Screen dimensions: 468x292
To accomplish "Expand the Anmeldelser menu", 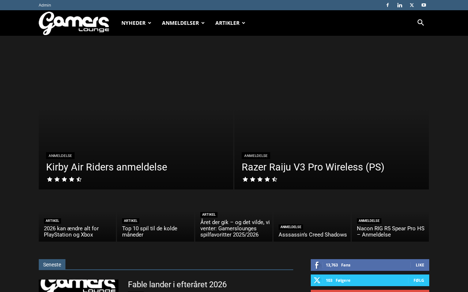I will click(x=183, y=23).
